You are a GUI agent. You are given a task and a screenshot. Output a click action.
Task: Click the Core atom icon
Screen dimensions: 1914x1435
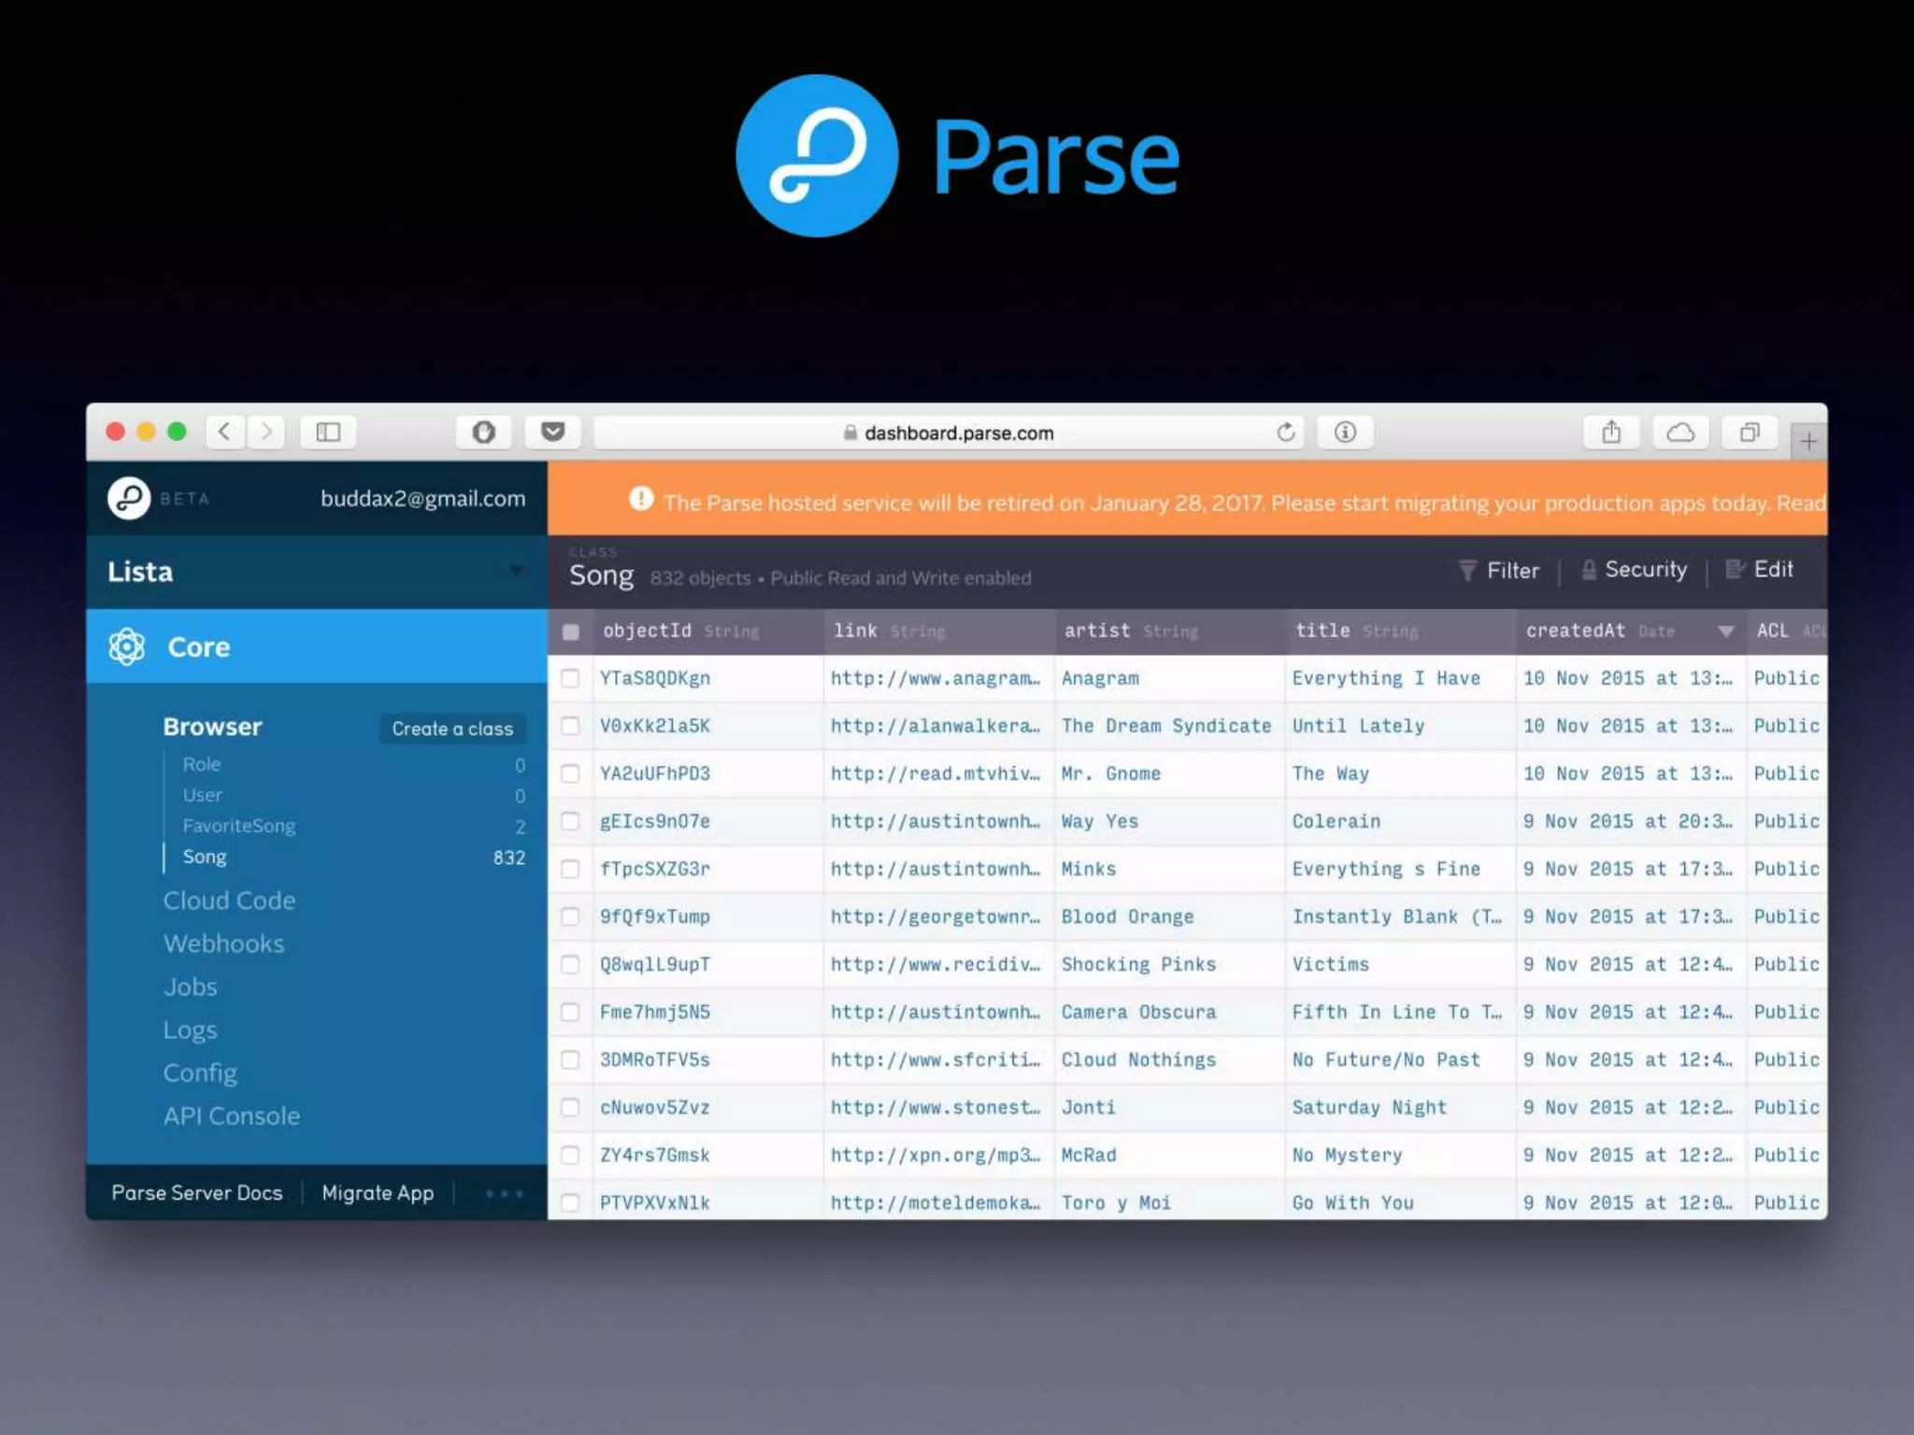(x=127, y=646)
